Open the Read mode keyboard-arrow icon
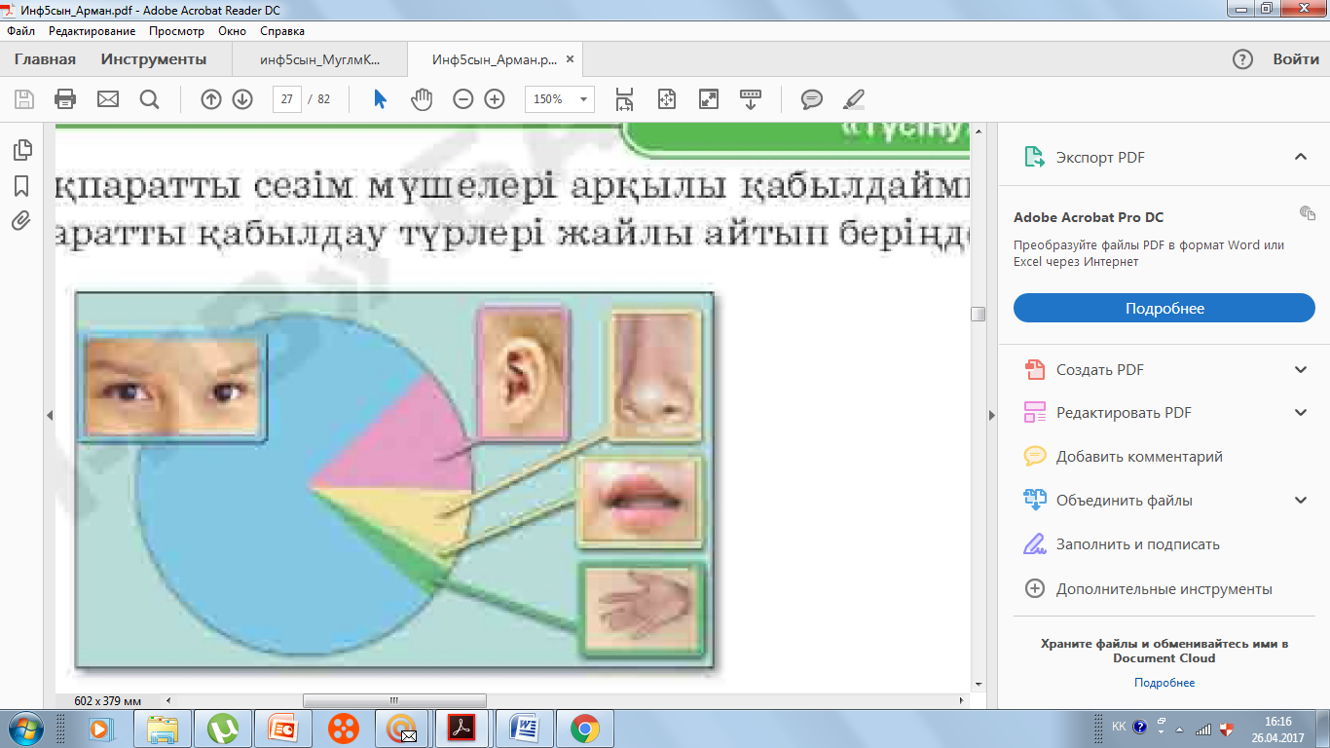1330x748 pixels. click(751, 99)
